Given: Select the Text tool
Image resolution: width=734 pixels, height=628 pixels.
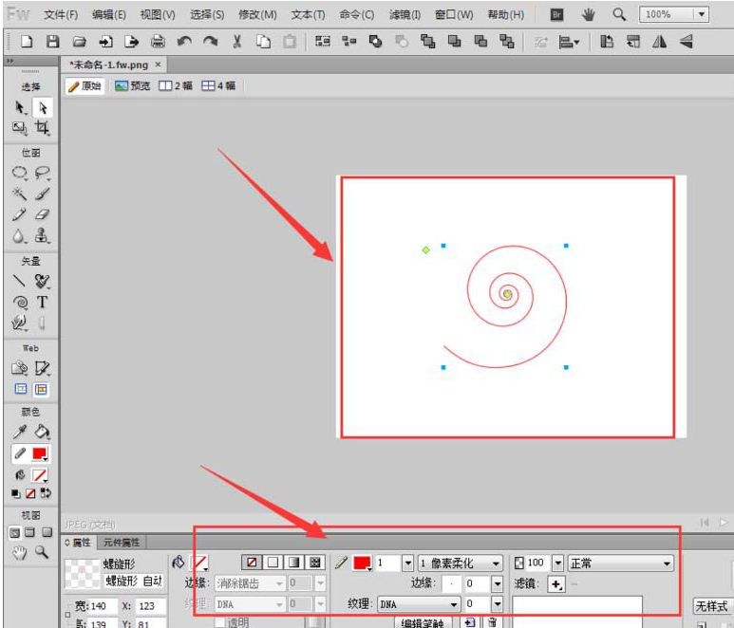Looking at the screenshot, I should [42, 303].
